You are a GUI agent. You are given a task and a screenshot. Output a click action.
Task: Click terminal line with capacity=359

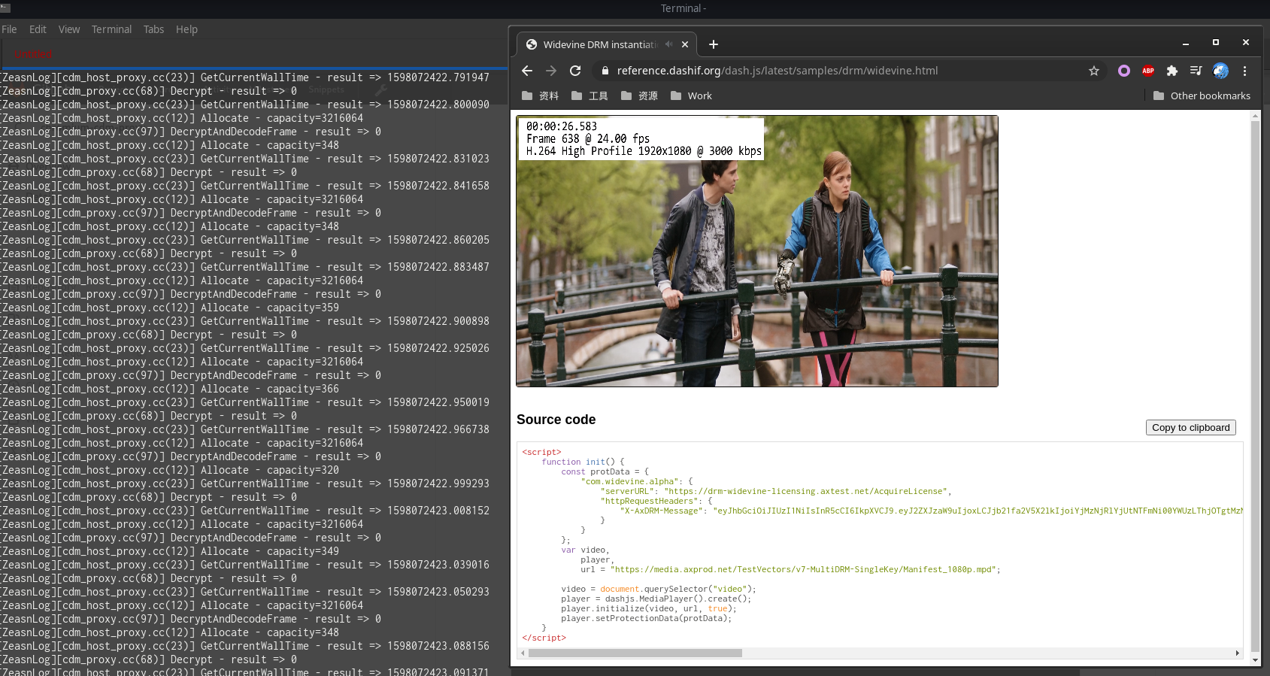171,308
